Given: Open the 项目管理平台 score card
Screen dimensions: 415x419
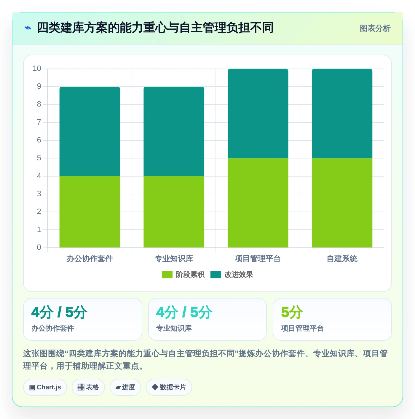Looking at the screenshot, I should [332, 319].
